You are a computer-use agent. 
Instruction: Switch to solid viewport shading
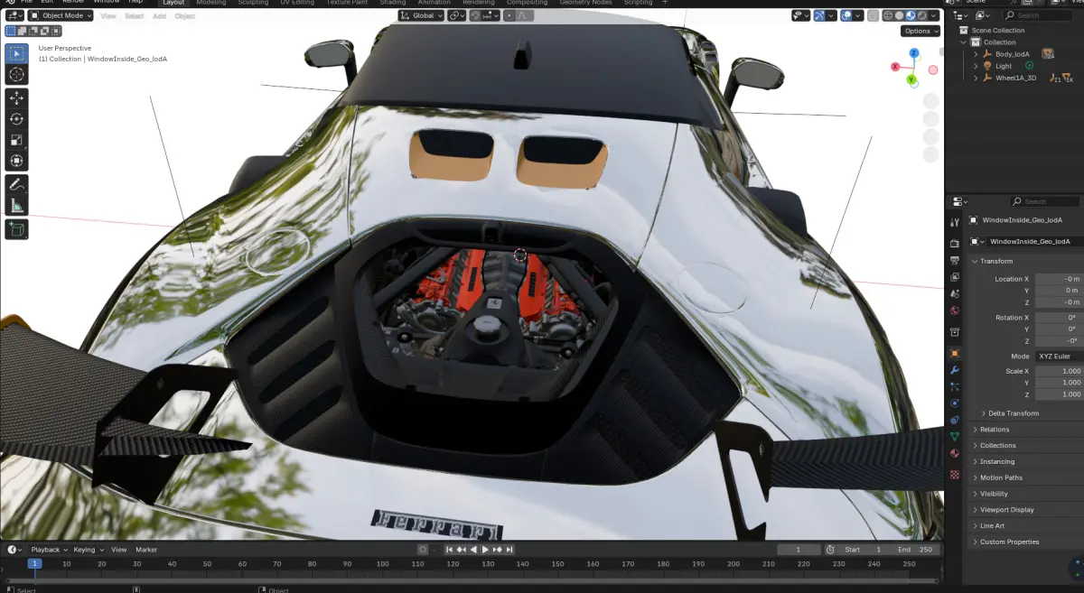(900, 15)
